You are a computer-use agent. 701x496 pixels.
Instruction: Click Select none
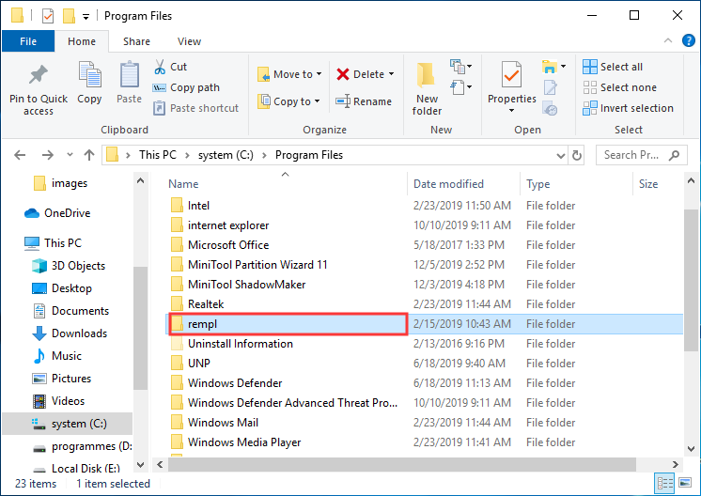point(619,87)
